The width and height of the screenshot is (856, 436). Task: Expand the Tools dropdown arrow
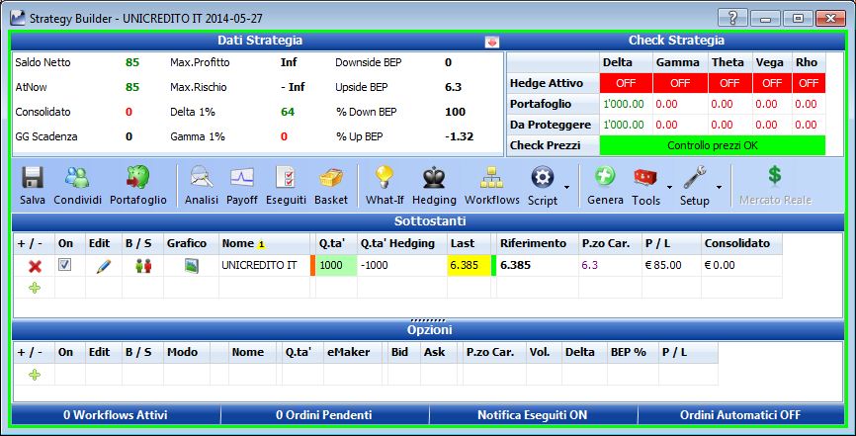670,188
